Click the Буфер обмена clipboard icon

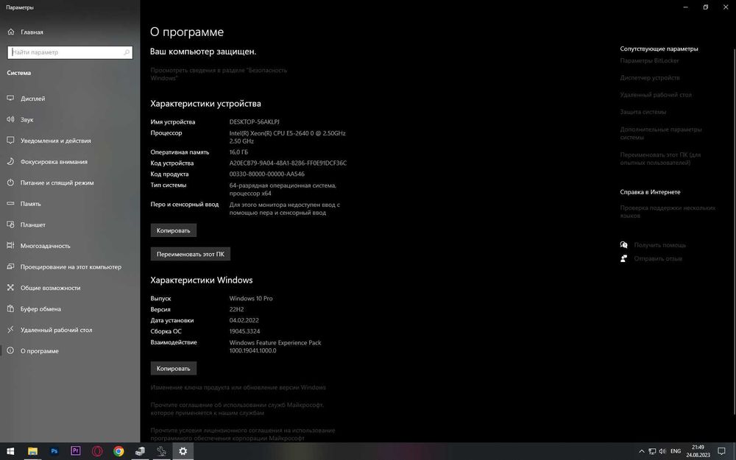pos(10,309)
